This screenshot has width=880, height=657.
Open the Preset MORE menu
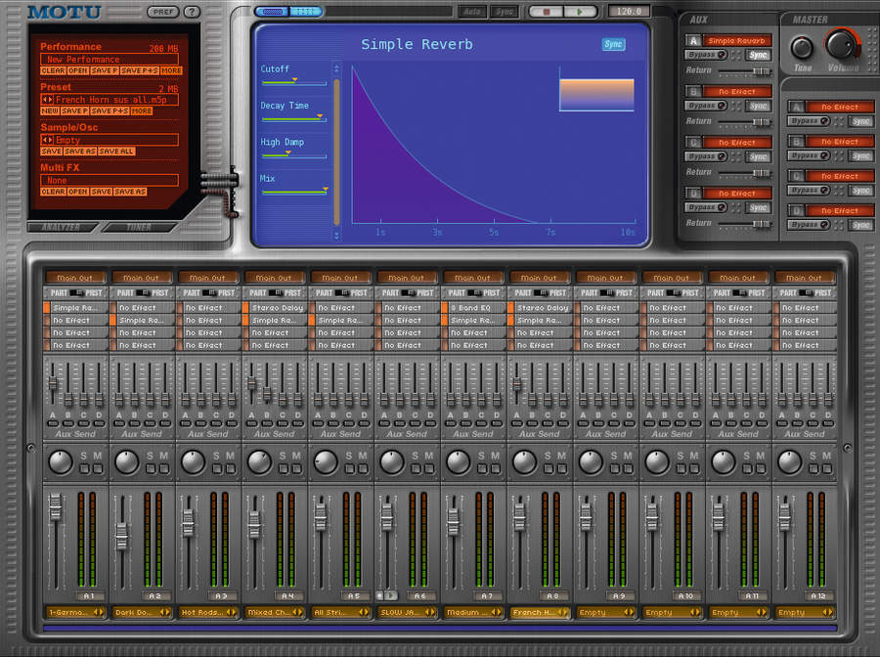(x=142, y=111)
